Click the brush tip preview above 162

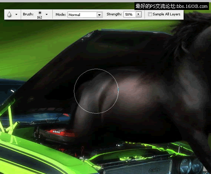[40, 13]
